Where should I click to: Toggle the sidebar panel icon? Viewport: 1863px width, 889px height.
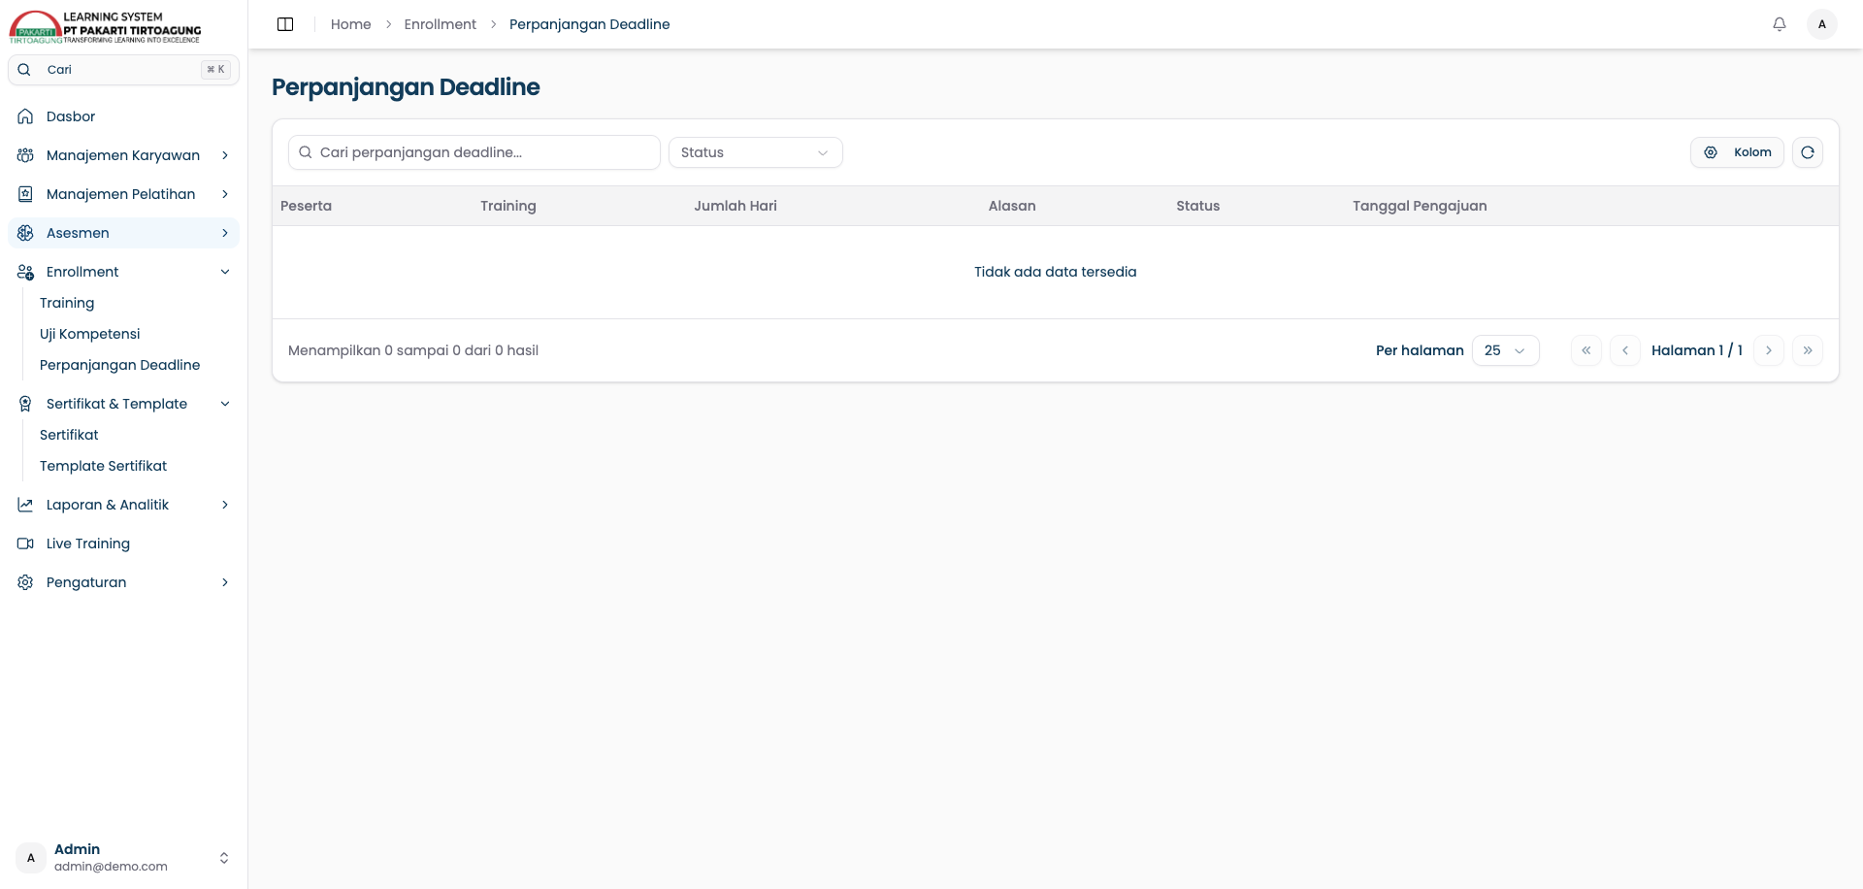(x=285, y=24)
